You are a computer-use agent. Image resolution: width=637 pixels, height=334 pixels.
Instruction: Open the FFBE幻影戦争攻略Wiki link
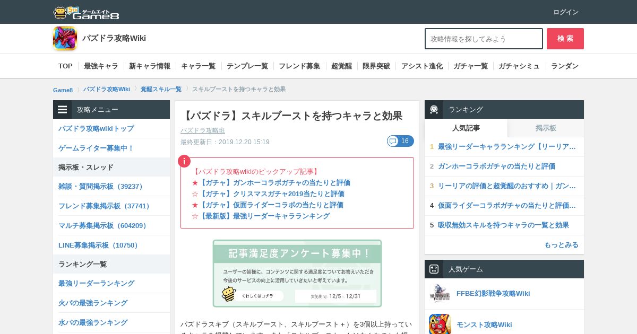[x=493, y=294]
